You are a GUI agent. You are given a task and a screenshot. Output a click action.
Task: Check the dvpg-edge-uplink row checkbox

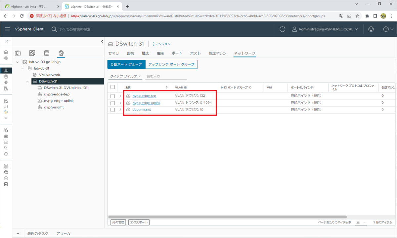[113, 103]
